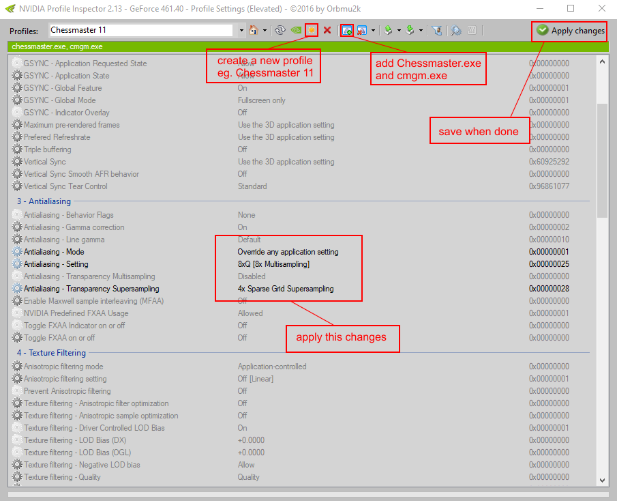This screenshot has width=617, height=501.
Task: Click the vertical scrollbar thumb
Action: tap(602, 160)
